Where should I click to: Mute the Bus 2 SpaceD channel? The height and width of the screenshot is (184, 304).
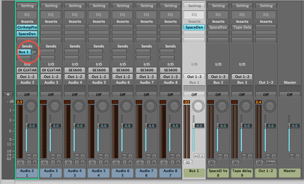220,156
